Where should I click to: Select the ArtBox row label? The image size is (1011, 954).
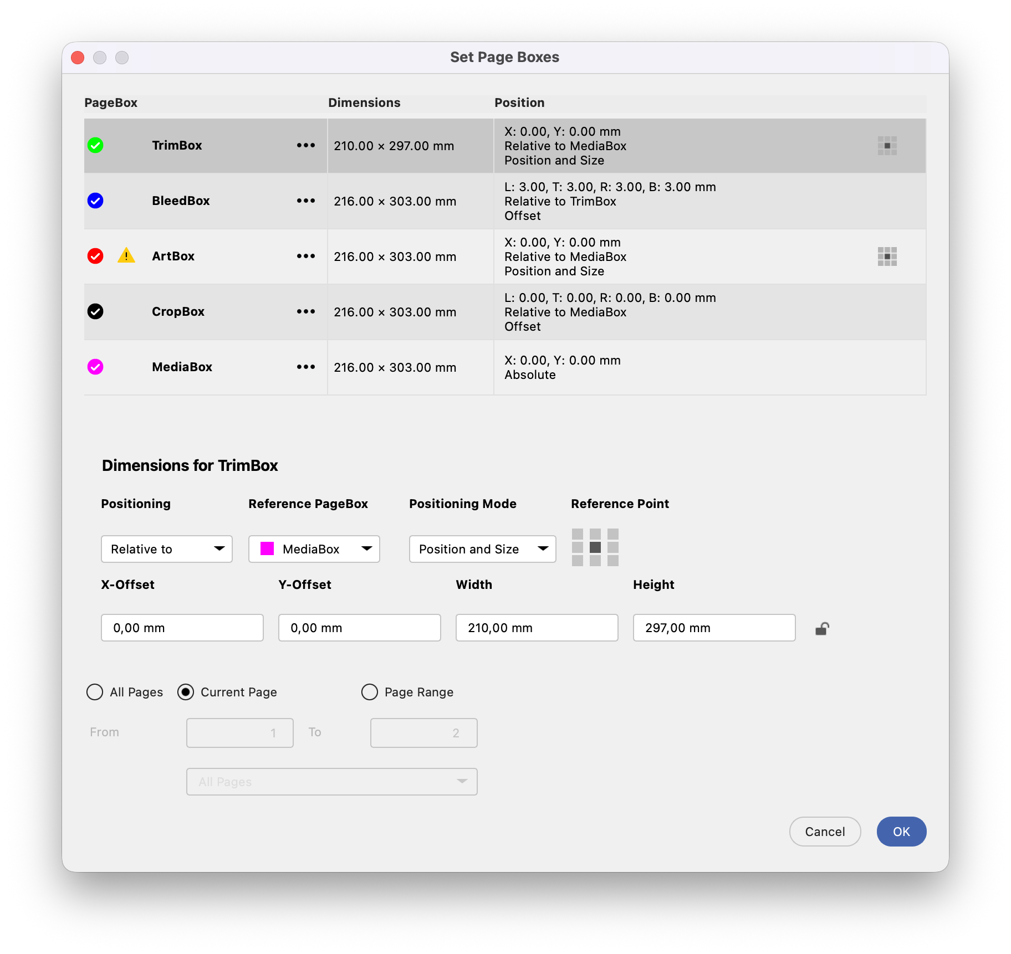[173, 256]
